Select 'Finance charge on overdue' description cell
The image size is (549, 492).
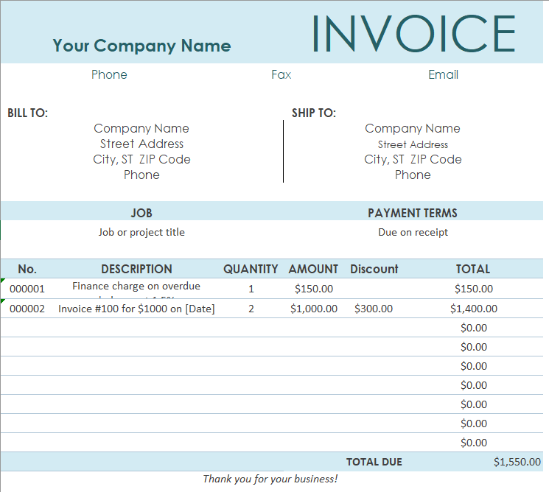(x=136, y=288)
